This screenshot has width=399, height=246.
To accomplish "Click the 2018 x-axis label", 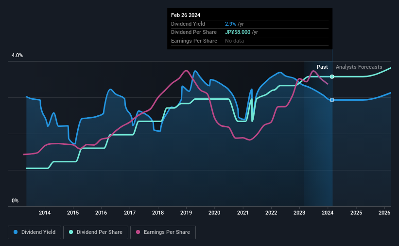I will (158, 213).
